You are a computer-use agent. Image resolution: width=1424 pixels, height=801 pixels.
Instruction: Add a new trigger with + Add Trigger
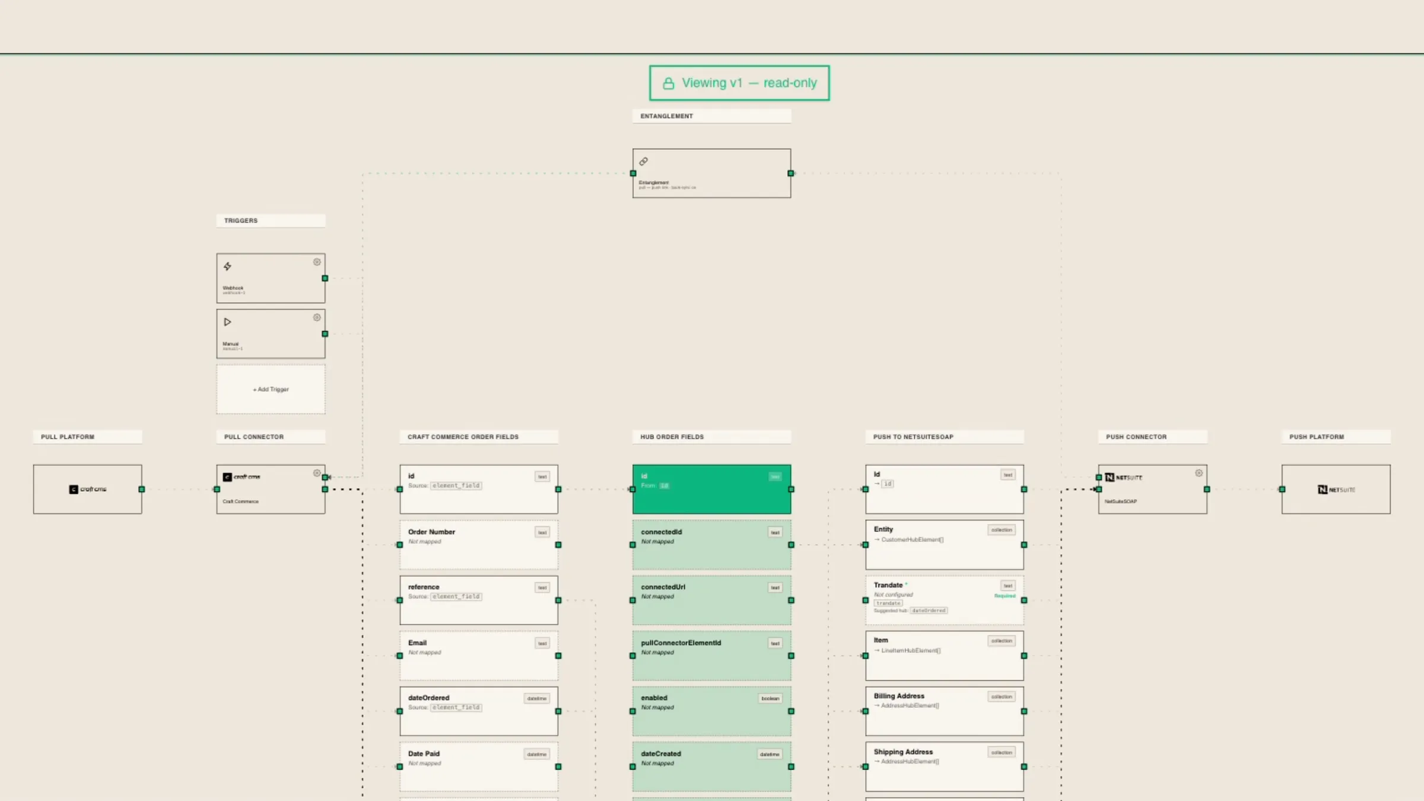coord(271,389)
